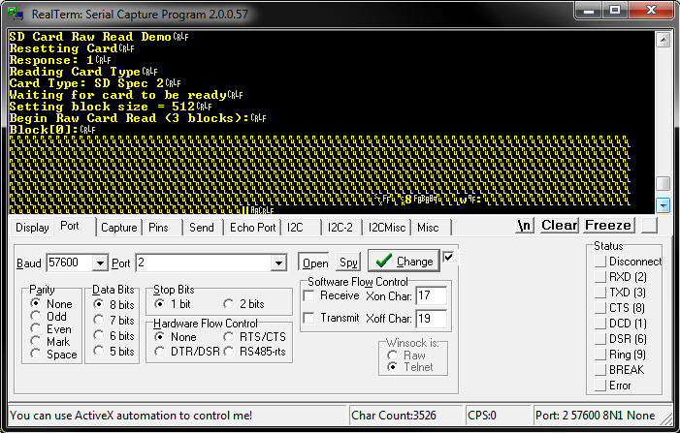
Task: Click the ActiveX automation hint in status bar
Action: point(131,416)
